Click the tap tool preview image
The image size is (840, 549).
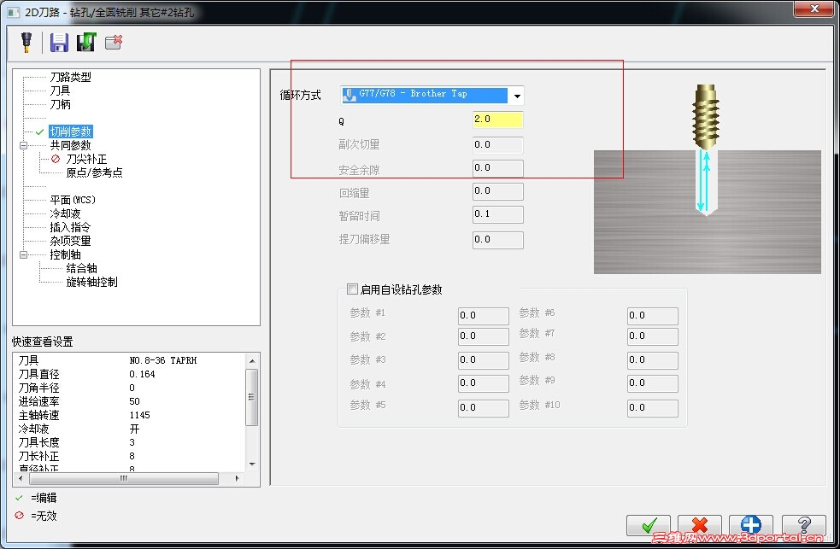pyautogui.click(x=708, y=178)
